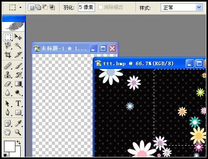Maximize the 未标题-1 document window

click(x=103, y=48)
